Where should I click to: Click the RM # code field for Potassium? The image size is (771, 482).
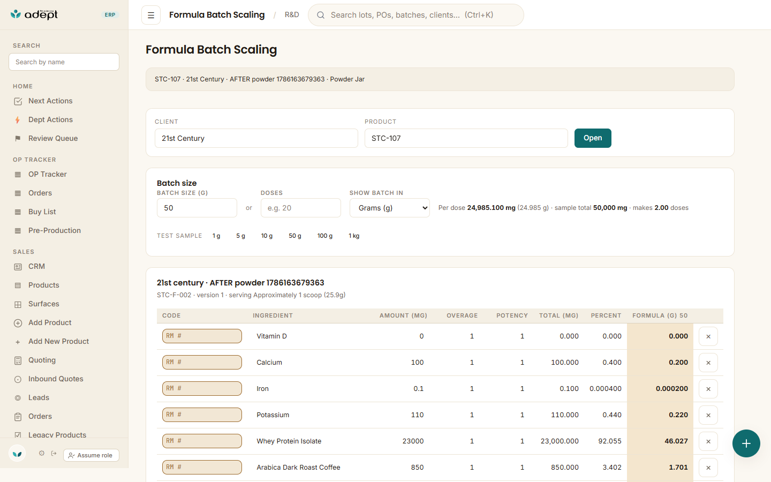coord(202,415)
